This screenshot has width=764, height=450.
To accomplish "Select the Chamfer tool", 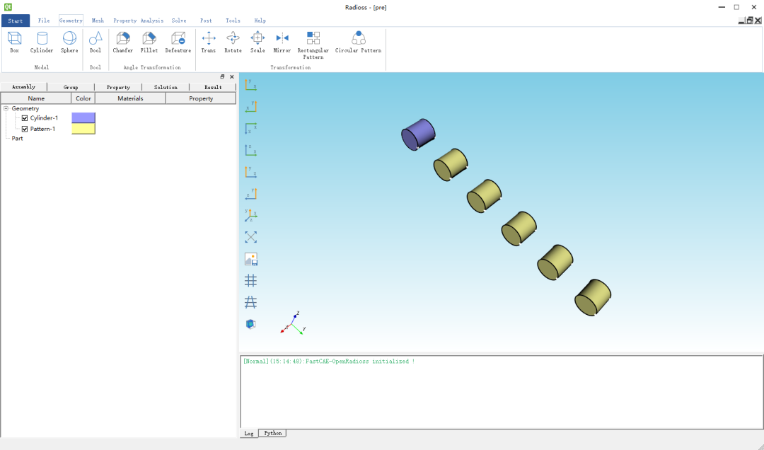I will (123, 42).
